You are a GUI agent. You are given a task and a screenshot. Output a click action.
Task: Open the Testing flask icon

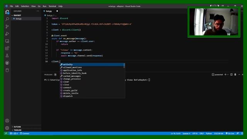coord(7,56)
